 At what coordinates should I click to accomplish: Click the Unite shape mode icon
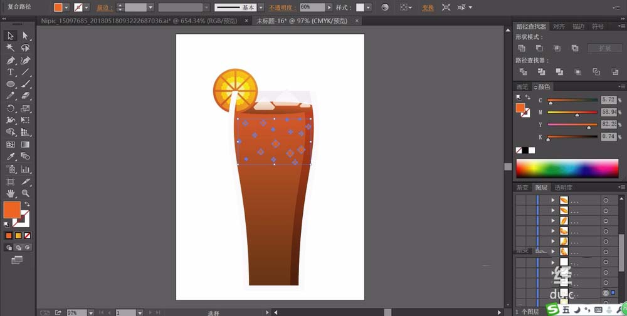pos(522,48)
